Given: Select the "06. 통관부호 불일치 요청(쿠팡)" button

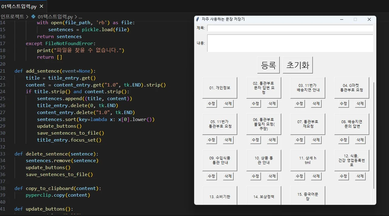Looking at the screenshot, I should click(264, 124).
